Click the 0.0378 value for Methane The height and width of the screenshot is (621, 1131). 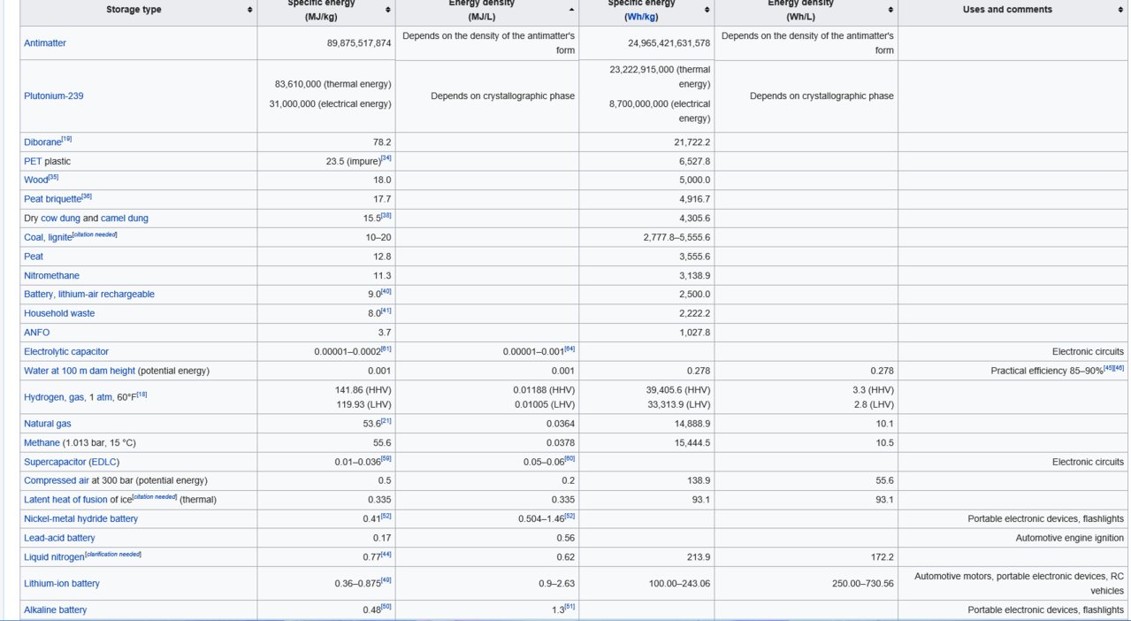pos(560,442)
